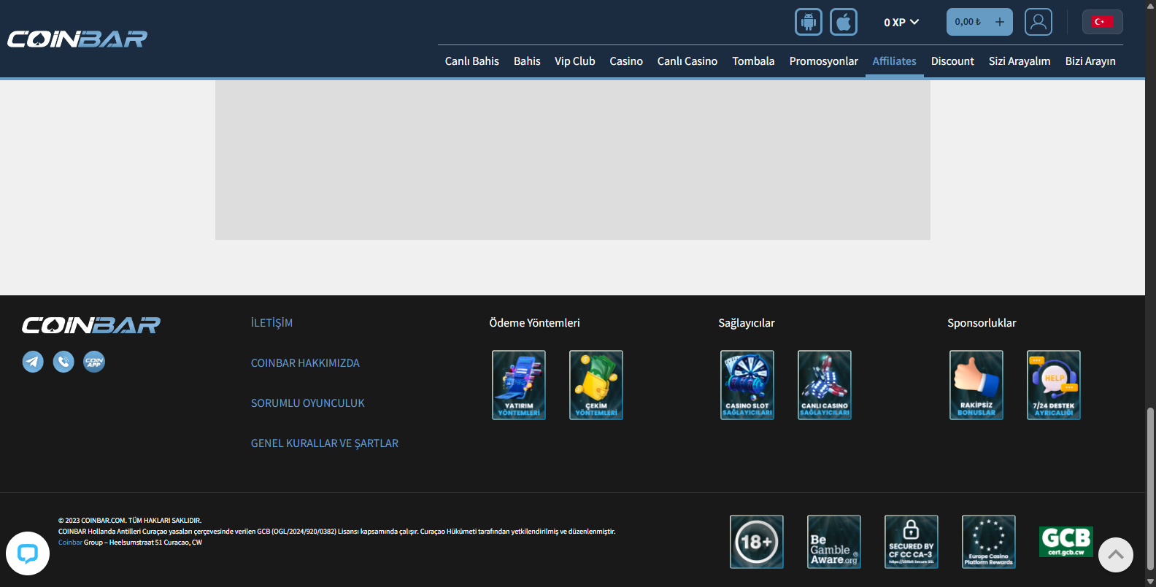This screenshot has height=587, width=1156.
Task: Click the phone call icon in the footer
Action: [63, 362]
